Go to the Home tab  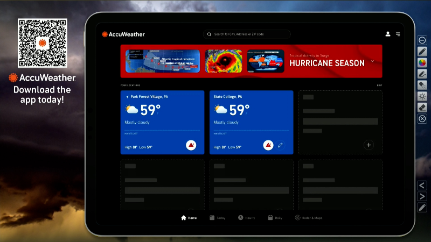[189, 218]
